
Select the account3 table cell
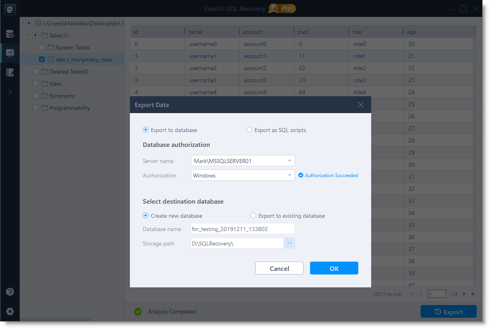point(266,80)
